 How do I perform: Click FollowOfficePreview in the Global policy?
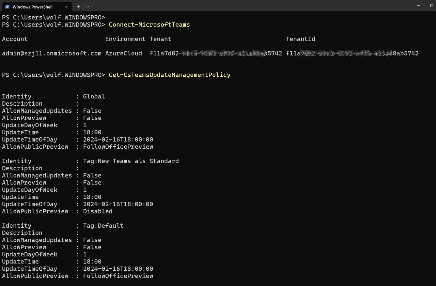[118, 147]
